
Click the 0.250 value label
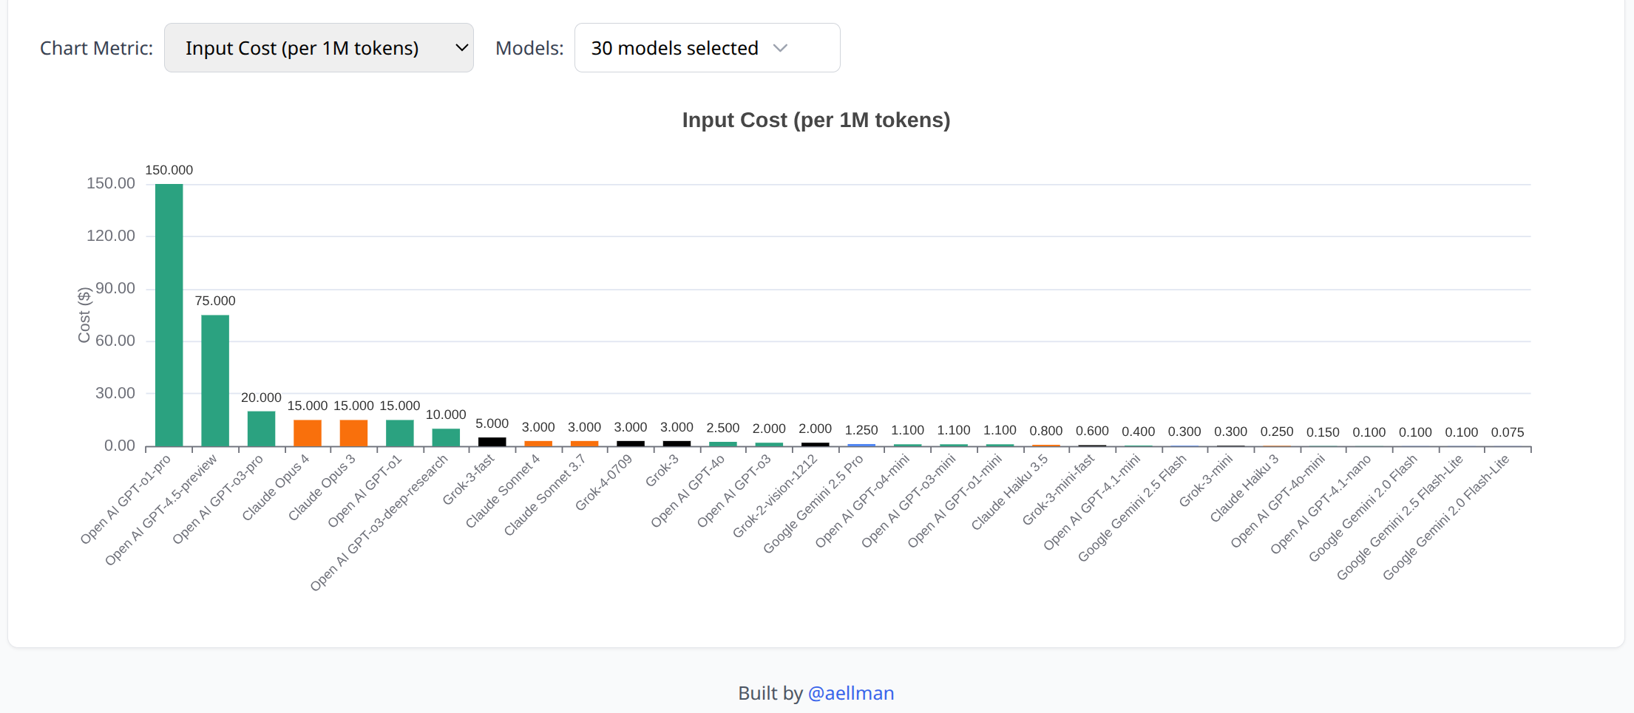click(x=1277, y=431)
